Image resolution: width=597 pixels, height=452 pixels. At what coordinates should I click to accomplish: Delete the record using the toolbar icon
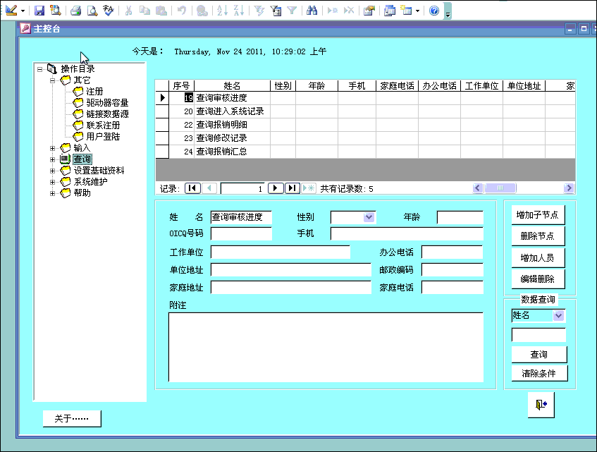[349, 11]
